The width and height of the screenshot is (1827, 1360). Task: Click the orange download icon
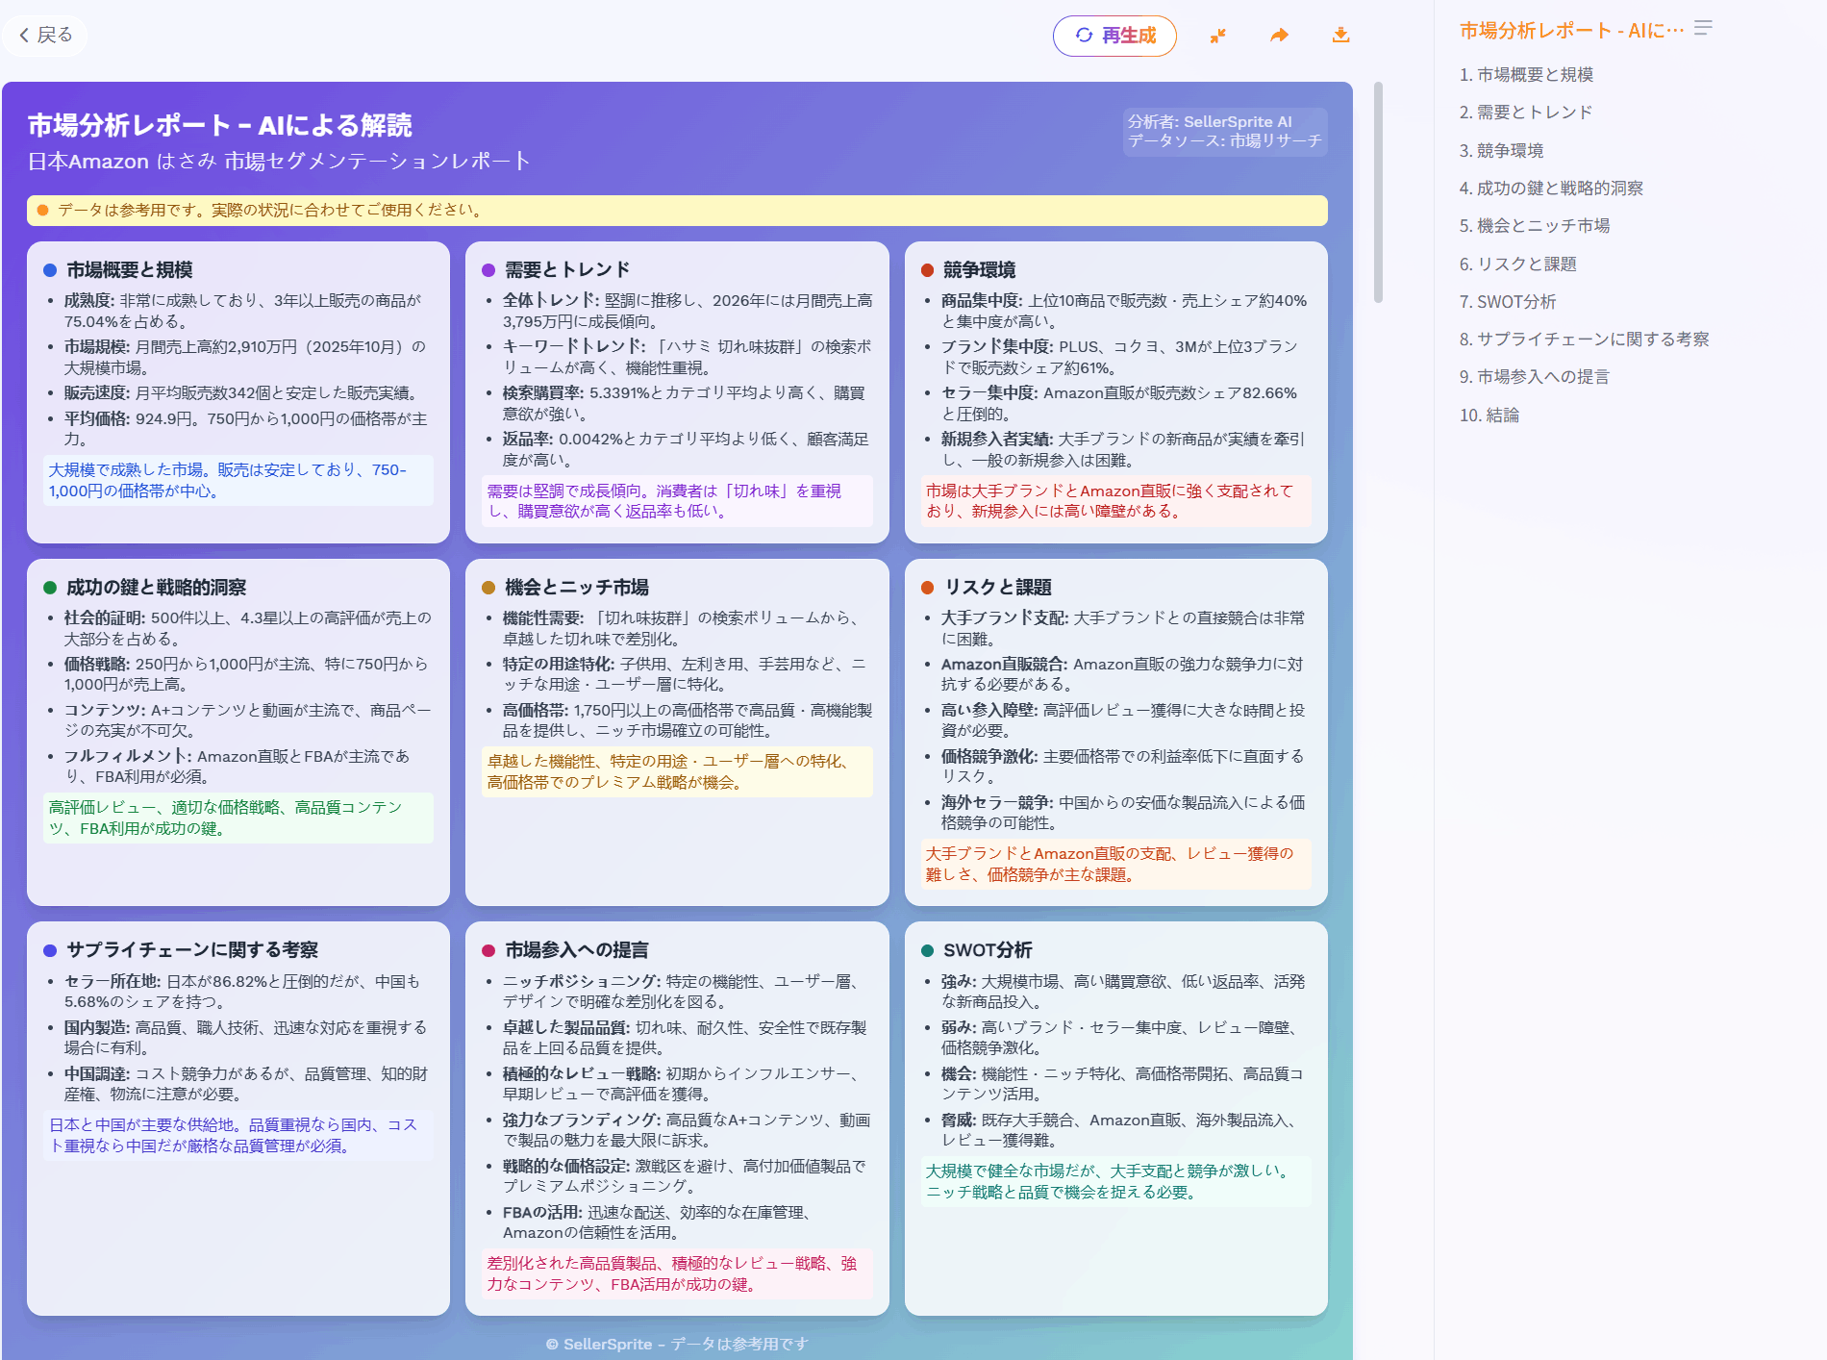pos(1340,36)
